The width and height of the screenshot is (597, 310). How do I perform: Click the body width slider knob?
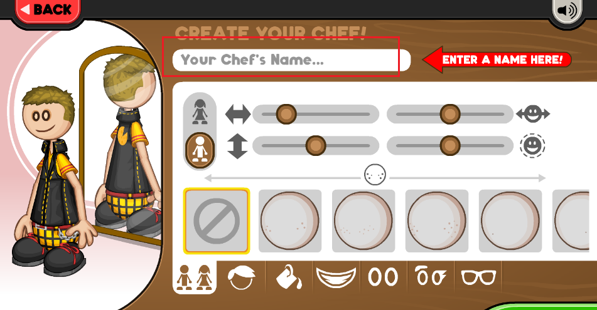point(286,114)
